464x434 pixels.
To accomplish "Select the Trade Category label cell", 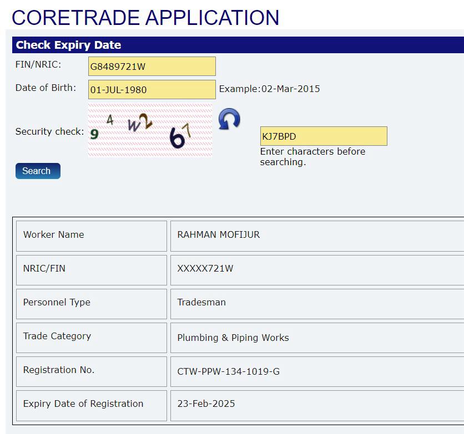I will click(92, 336).
